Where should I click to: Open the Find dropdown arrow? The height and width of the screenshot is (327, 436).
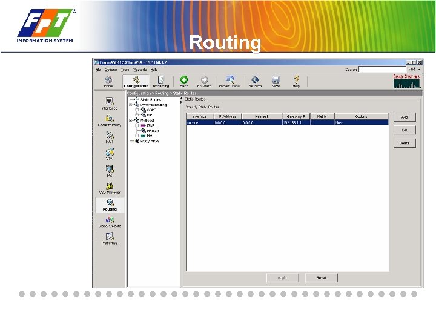[419, 69]
